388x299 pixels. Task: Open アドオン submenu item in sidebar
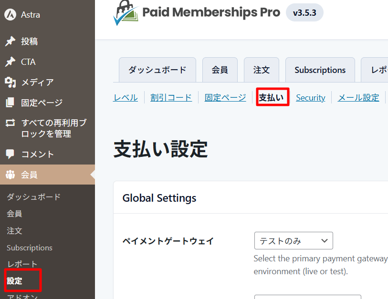click(22, 296)
